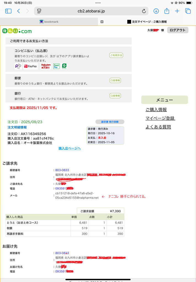The image size is (196, 282).
Task: Open the downloads list
Action: click(156, 11)
